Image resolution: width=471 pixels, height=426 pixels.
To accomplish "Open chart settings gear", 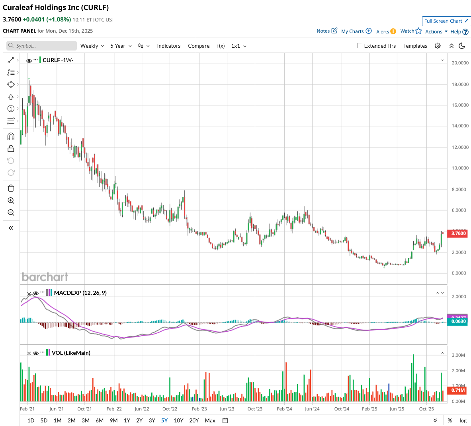I will [438, 46].
